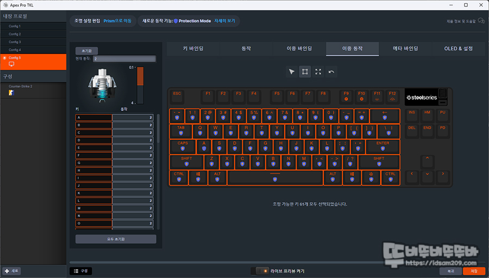This screenshot has width=489, height=278.
Task: Select the F10 key on keyboard
Action: [x=361, y=96]
